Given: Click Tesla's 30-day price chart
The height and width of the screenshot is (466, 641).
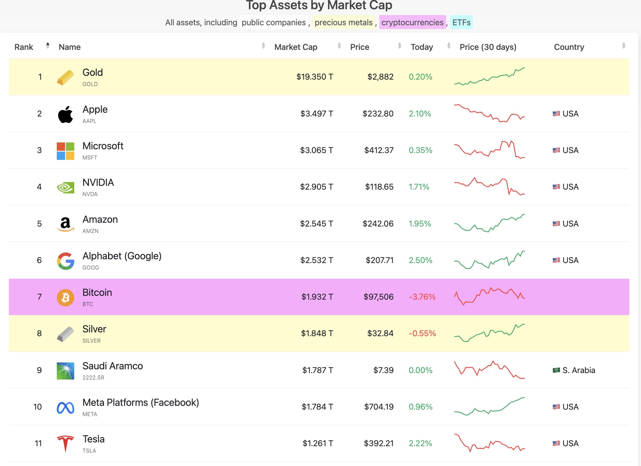Looking at the screenshot, I should (489, 443).
